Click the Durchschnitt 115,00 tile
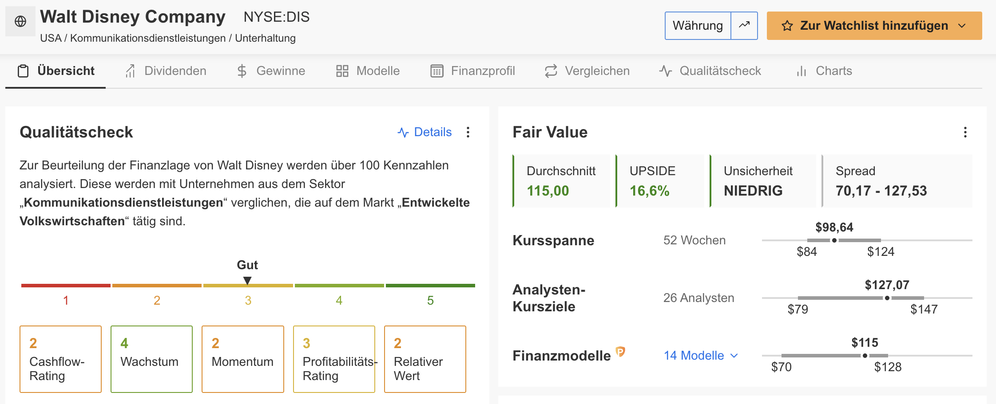 [x=561, y=181]
